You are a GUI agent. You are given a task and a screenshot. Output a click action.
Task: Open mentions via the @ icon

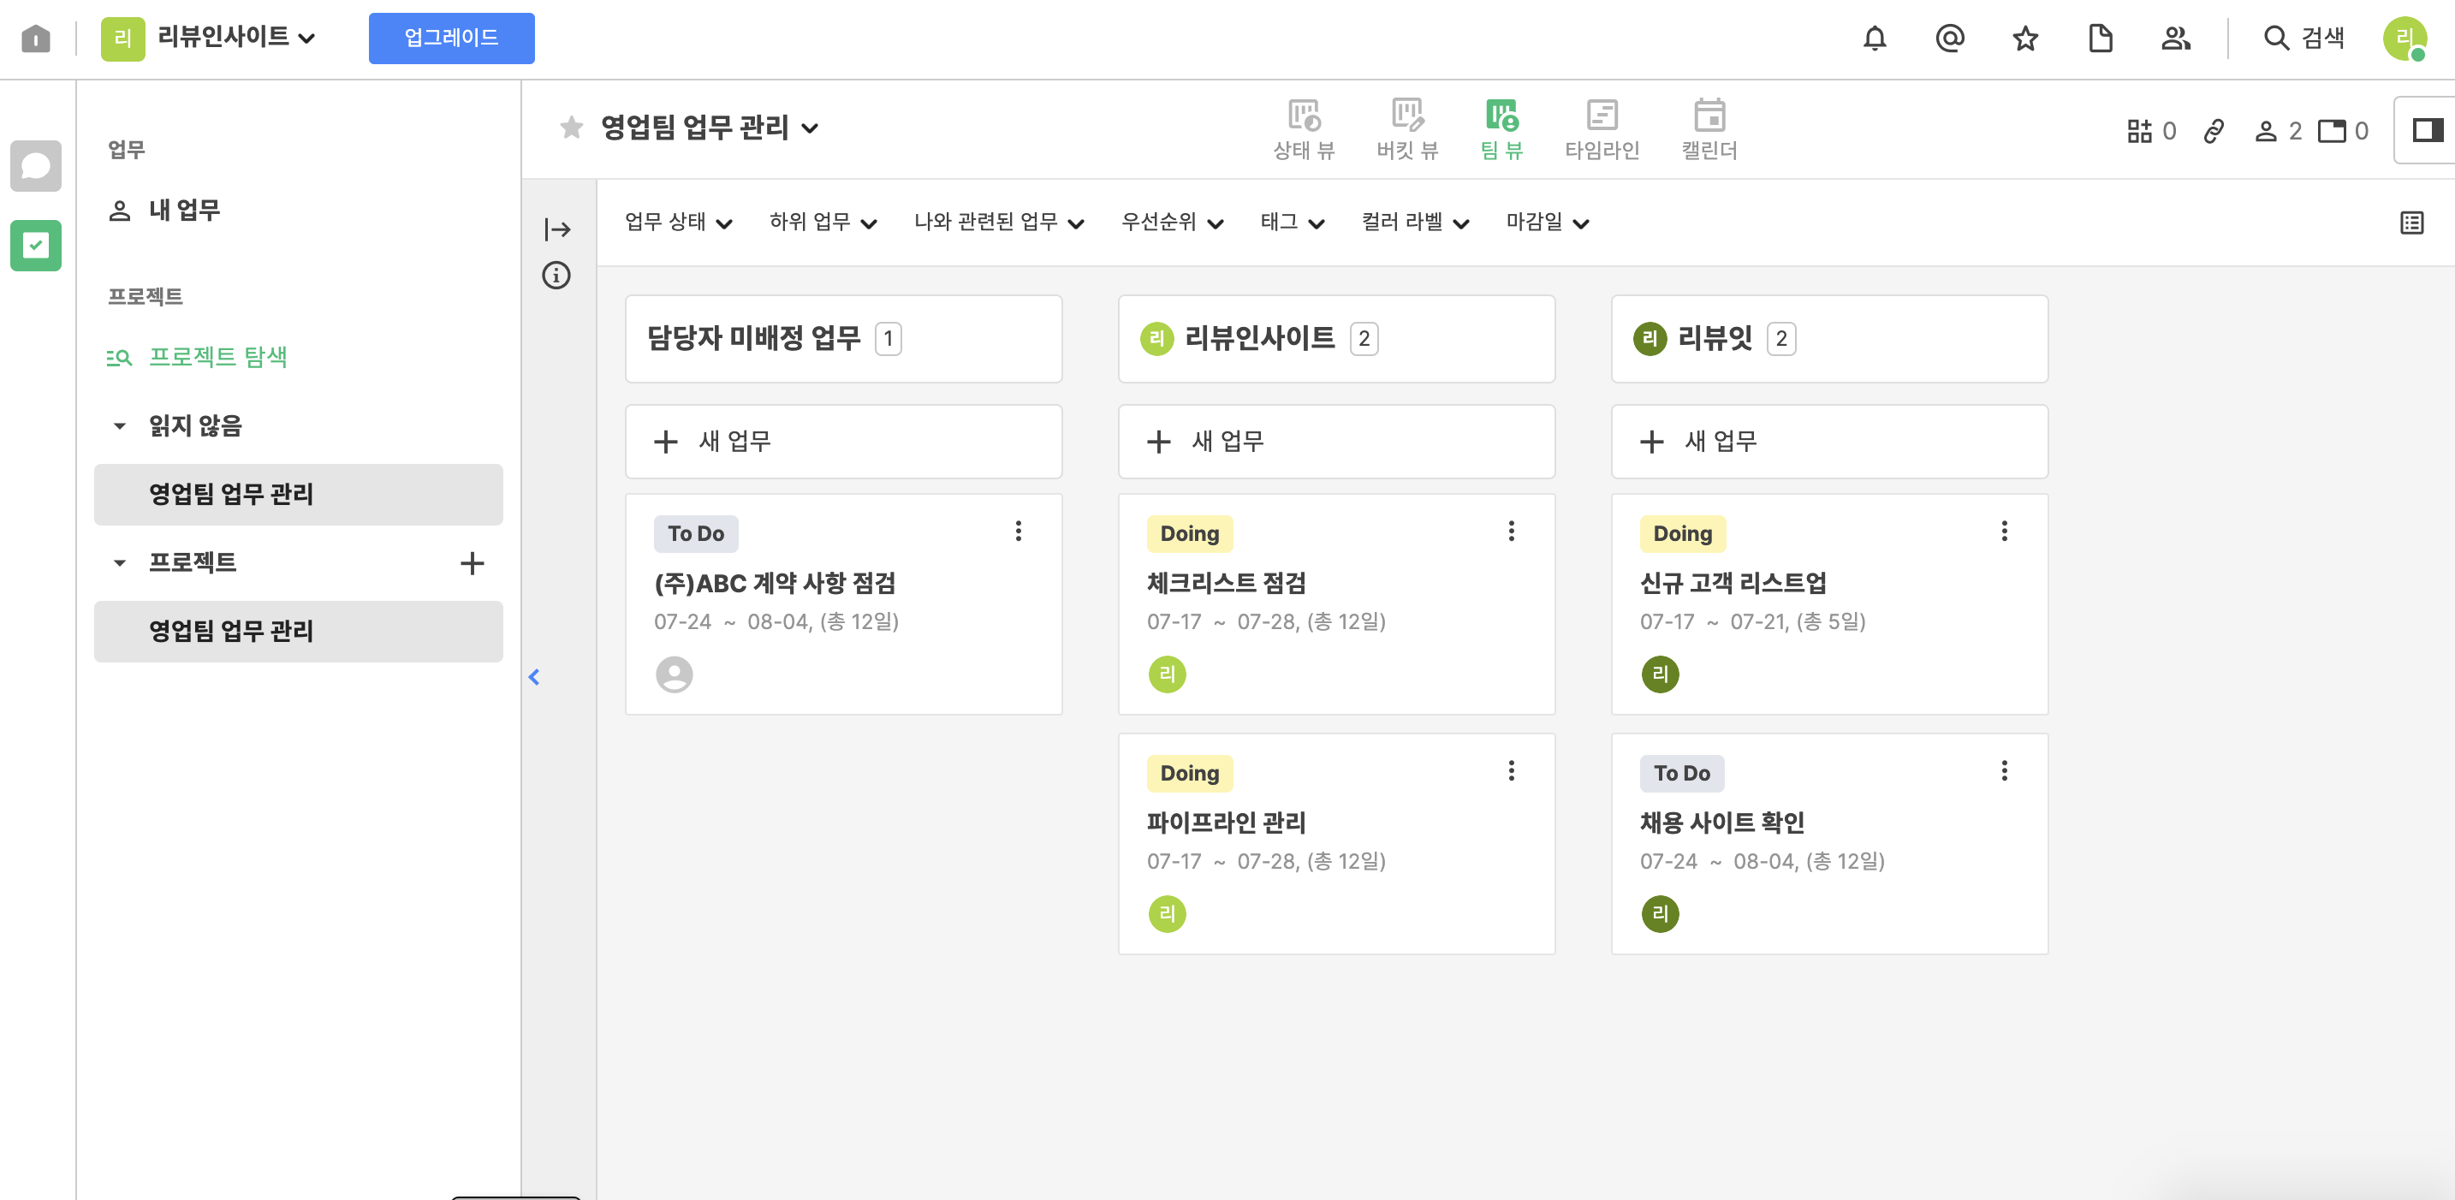pos(1949,39)
